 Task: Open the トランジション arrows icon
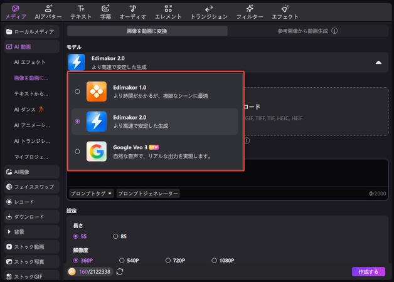(x=209, y=9)
